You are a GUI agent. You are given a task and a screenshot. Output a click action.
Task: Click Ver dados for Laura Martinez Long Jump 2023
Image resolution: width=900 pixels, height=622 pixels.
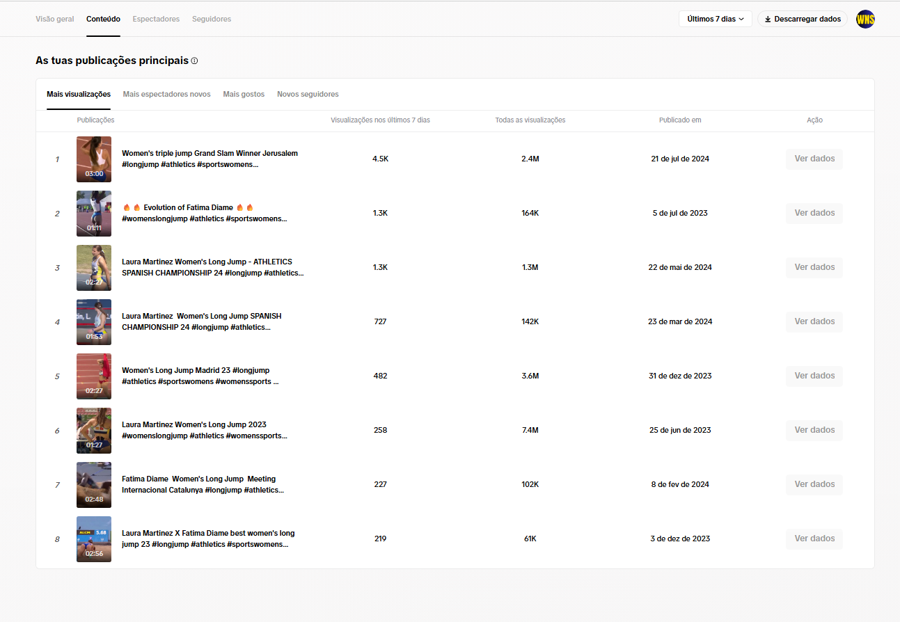814,431
